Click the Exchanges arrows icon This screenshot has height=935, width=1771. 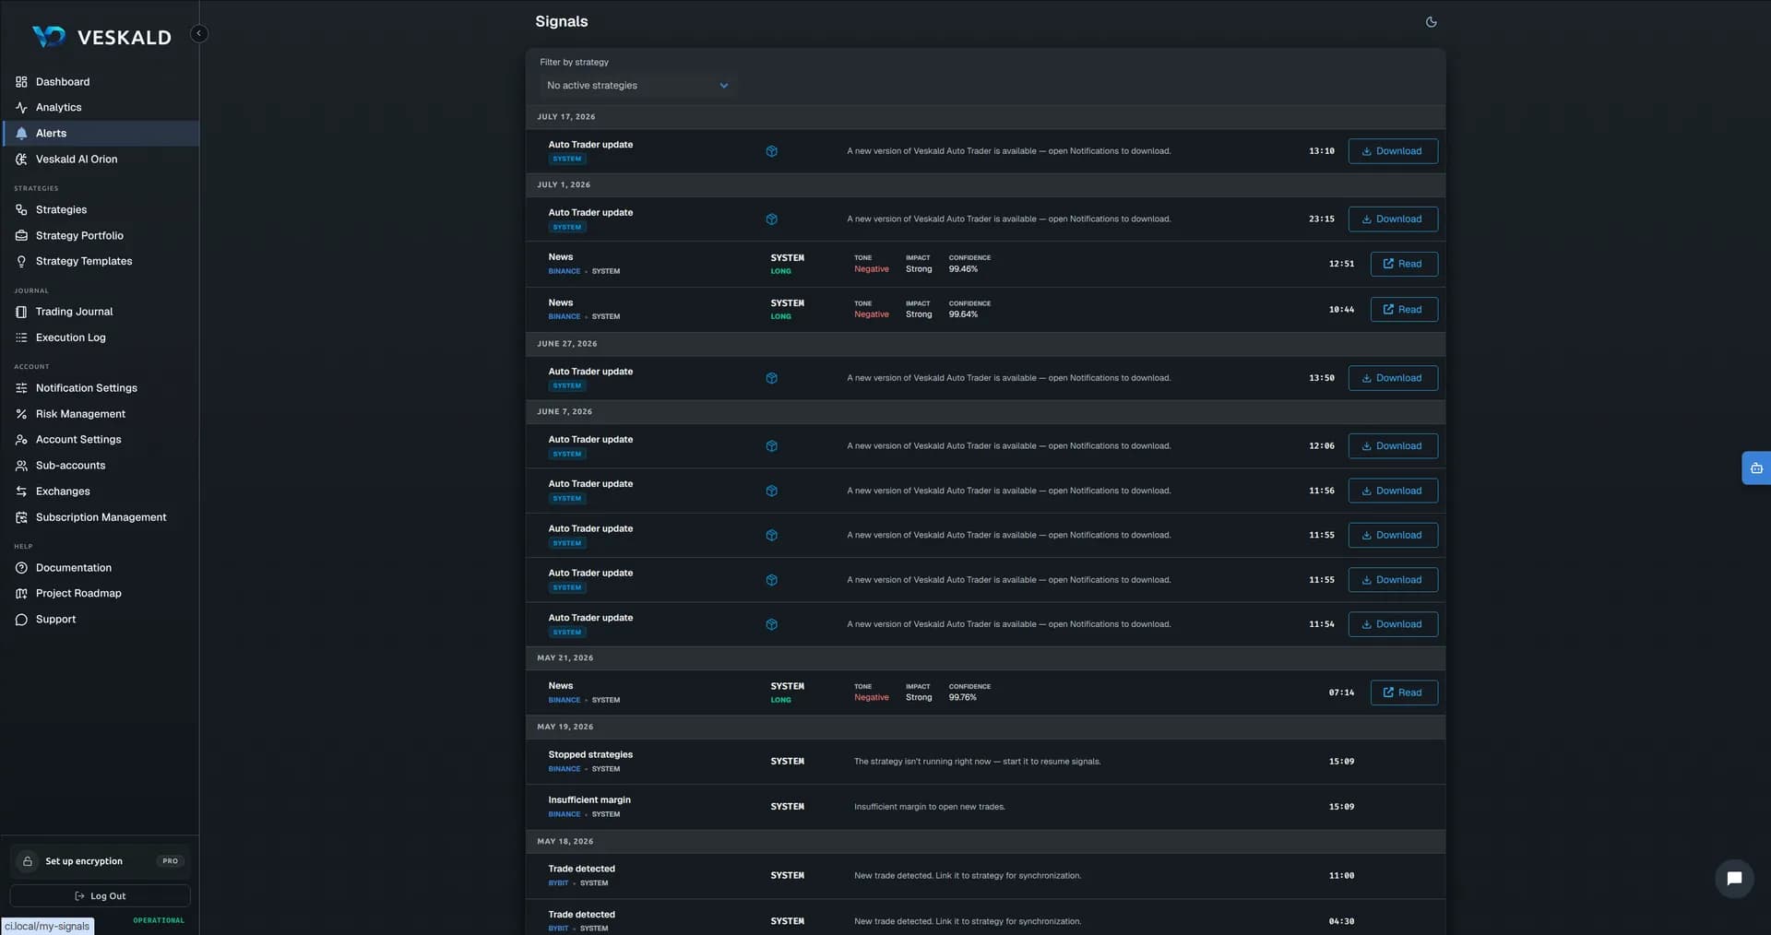tap(21, 491)
